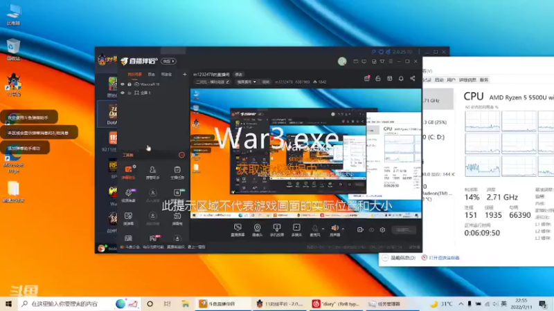Click the record video icon in the bottom bar

(360, 229)
